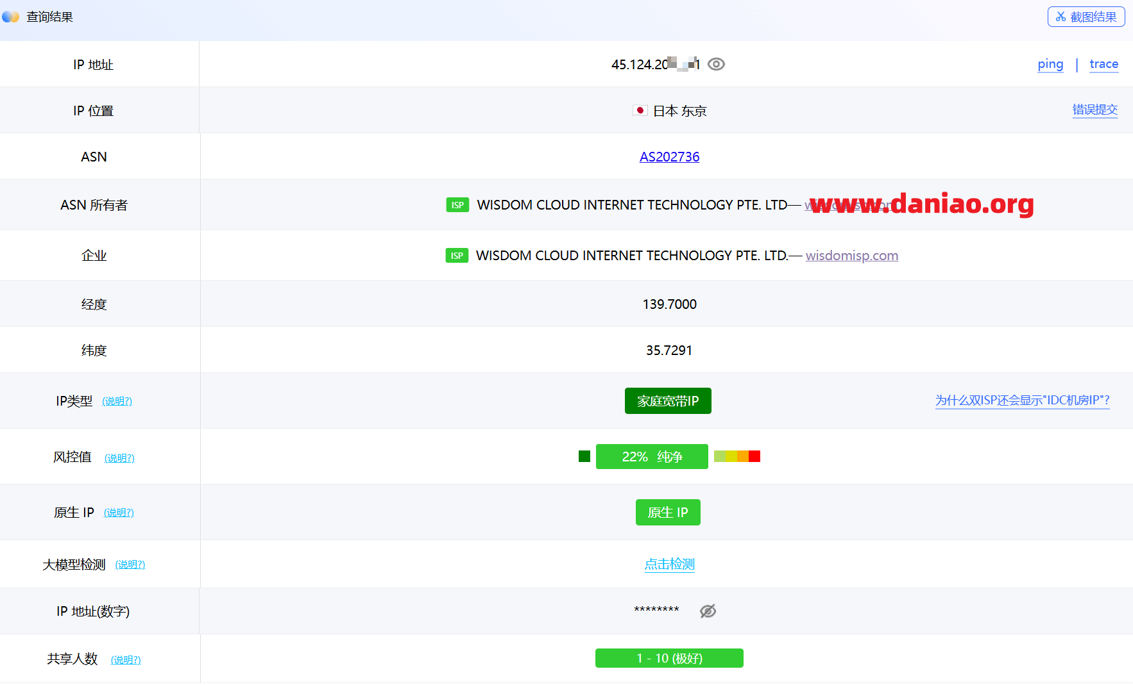Open the wisdomisp.com link in 企业 row

[851, 256]
